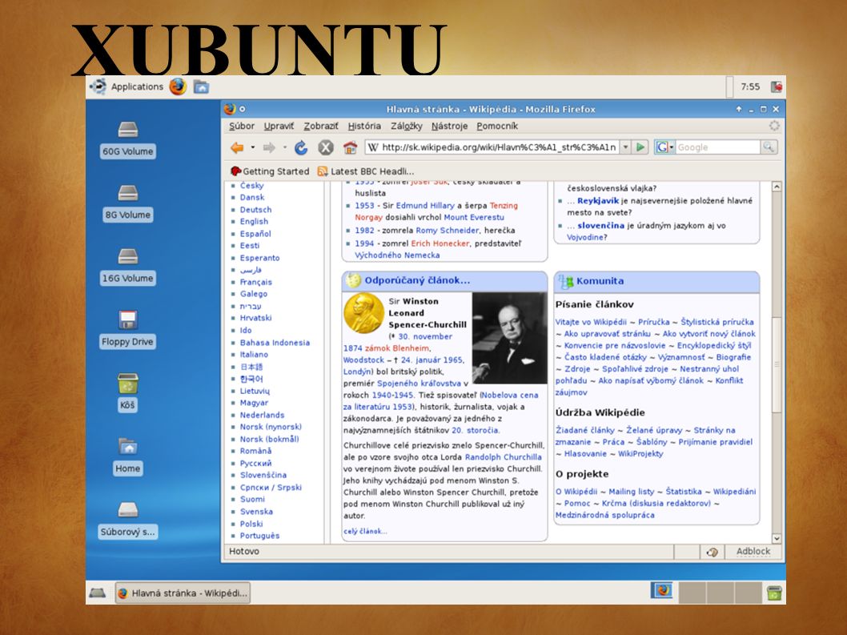Click the Mailing listy link
The height and width of the screenshot is (635, 847).
tap(632, 491)
